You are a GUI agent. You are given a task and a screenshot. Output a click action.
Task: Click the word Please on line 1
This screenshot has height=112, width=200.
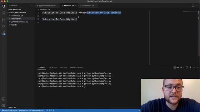click(x=82, y=13)
